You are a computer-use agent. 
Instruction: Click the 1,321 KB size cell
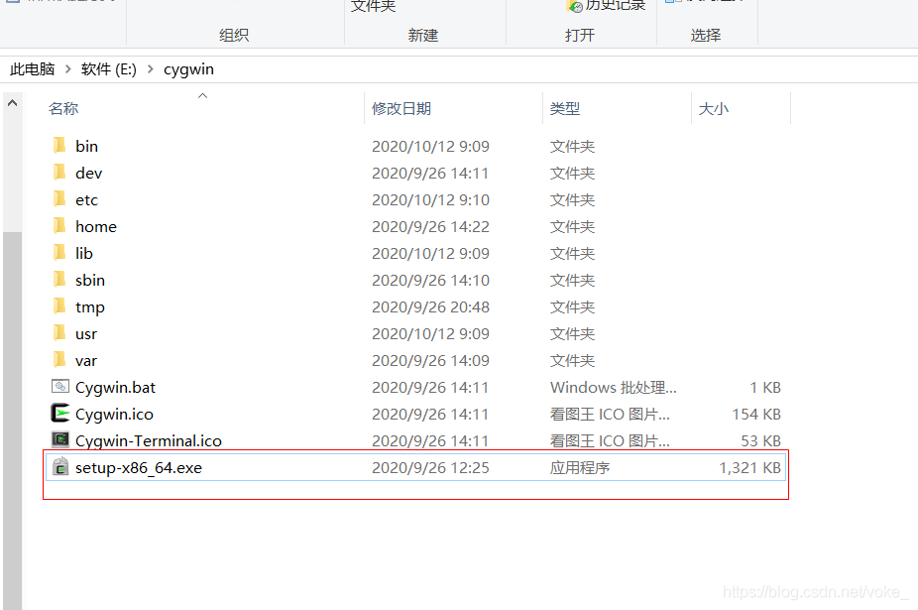coord(749,467)
